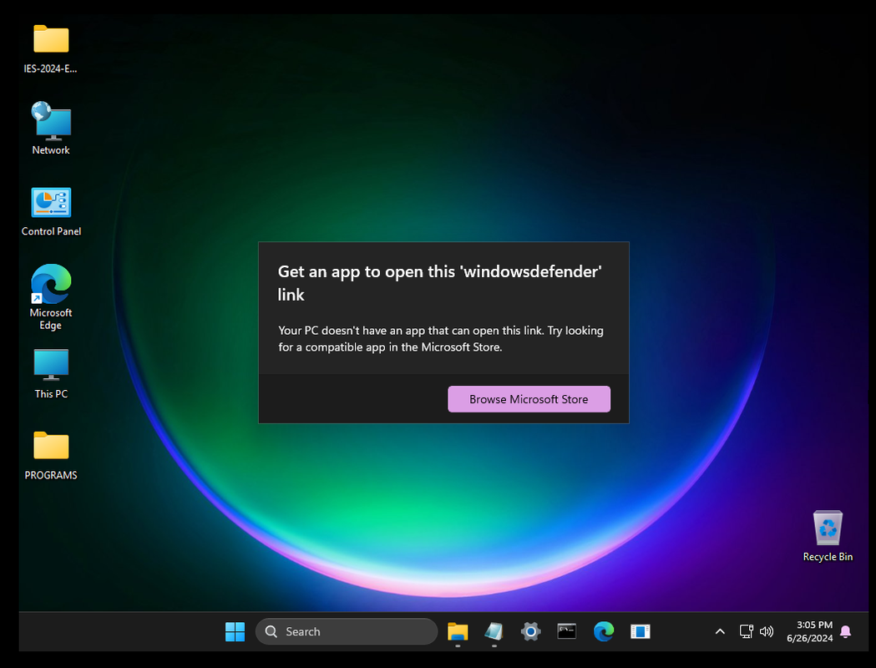Select the Recycle Bin icon

828,535
